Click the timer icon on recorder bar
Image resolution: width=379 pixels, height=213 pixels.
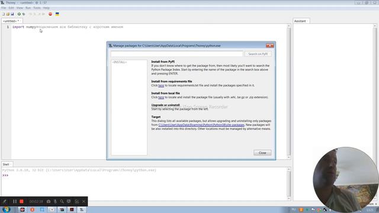(x=77, y=201)
